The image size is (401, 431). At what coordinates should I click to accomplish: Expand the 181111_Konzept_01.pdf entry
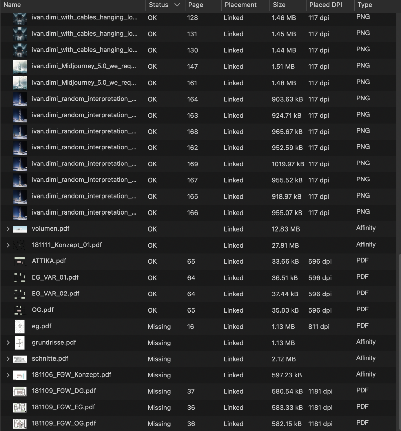point(8,245)
